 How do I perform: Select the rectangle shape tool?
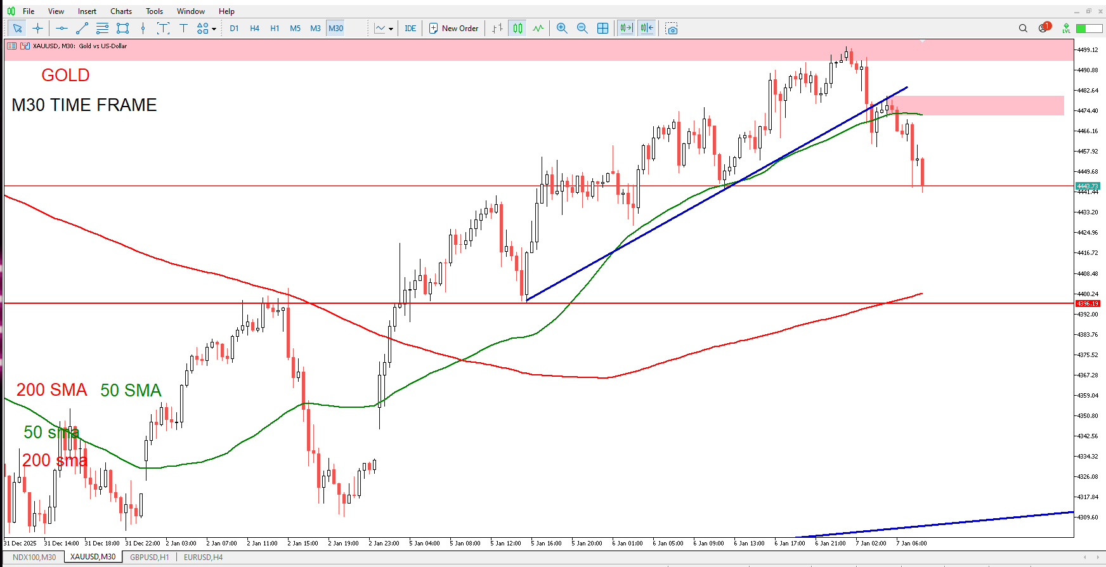122,28
